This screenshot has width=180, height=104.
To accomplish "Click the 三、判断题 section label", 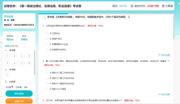I will [10, 82].
